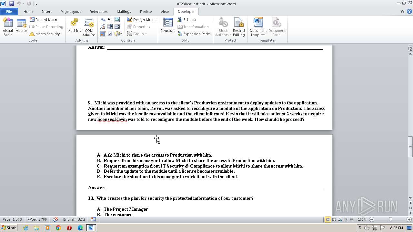
Task: Insert Combo Box content control
Action: 110,27
